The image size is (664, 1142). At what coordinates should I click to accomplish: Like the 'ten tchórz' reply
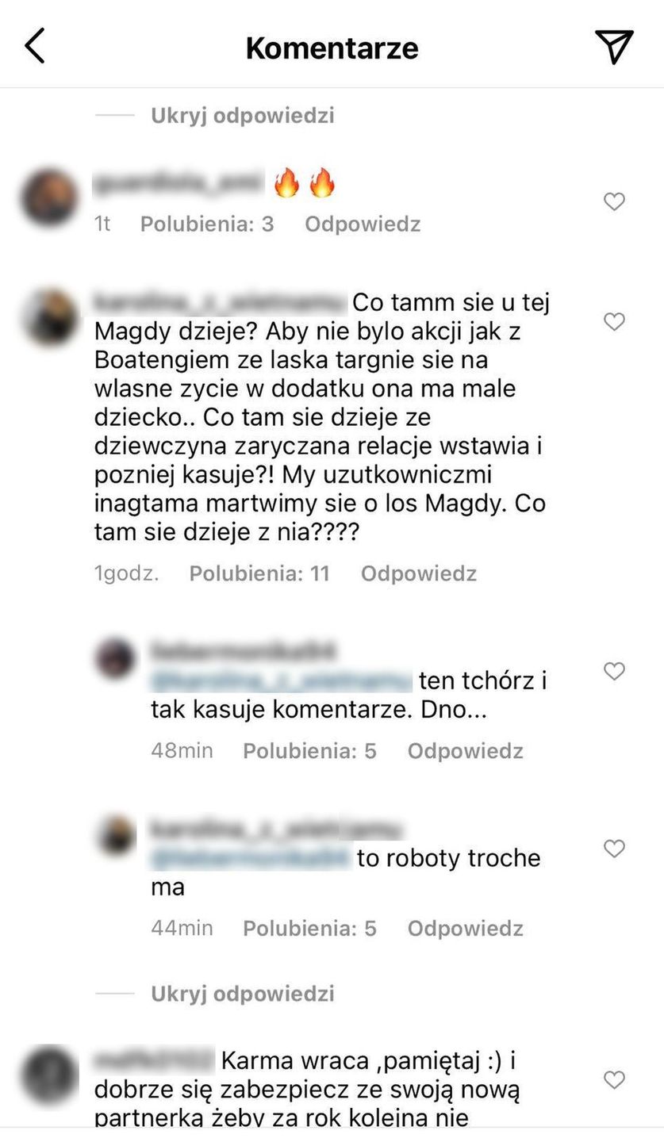[x=614, y=671]
